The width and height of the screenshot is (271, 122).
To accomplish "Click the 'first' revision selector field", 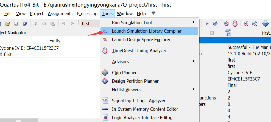I will pos(90,24).
